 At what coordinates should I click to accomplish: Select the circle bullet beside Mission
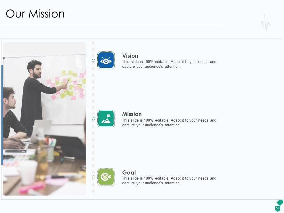click(x=93, y=119)
